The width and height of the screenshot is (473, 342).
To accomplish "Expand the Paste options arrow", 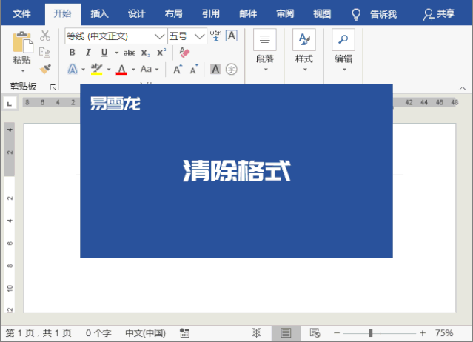I will [x=23, y=71].
